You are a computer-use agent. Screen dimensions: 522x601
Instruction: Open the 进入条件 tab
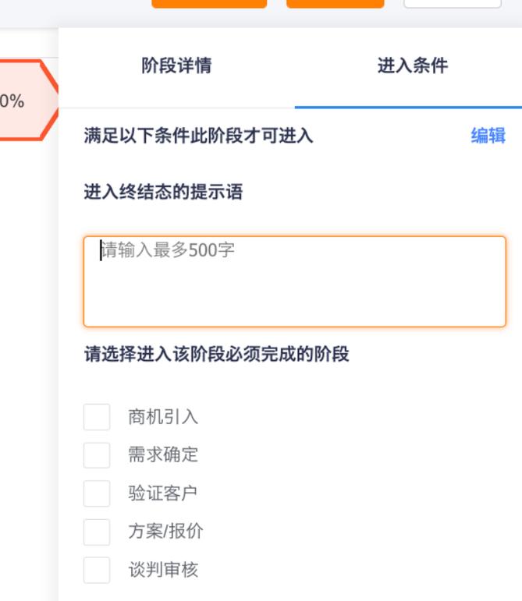tap(412, 65)
